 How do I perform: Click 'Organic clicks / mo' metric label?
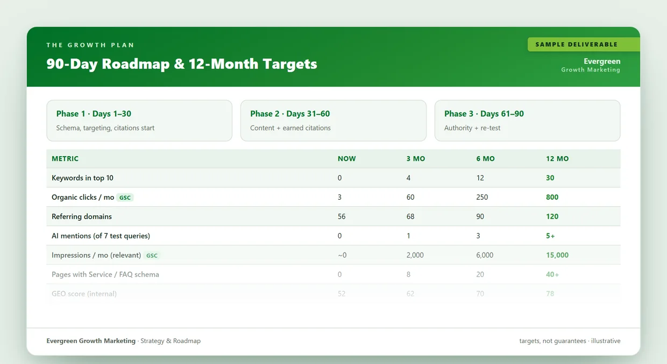pos(83,198)
